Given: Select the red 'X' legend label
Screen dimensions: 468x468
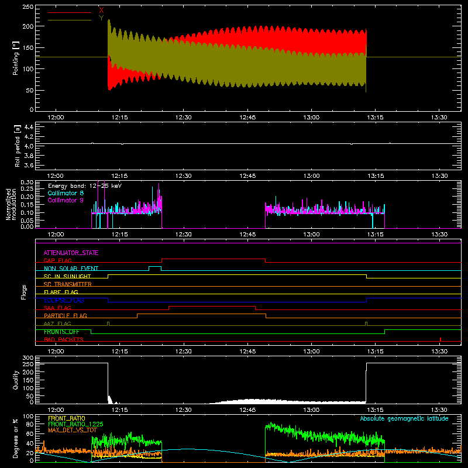Looking at the screenshot, I should tap(101, 11).
